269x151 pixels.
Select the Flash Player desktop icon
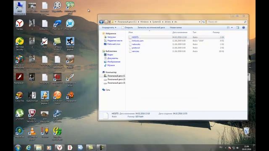[20, 78]
